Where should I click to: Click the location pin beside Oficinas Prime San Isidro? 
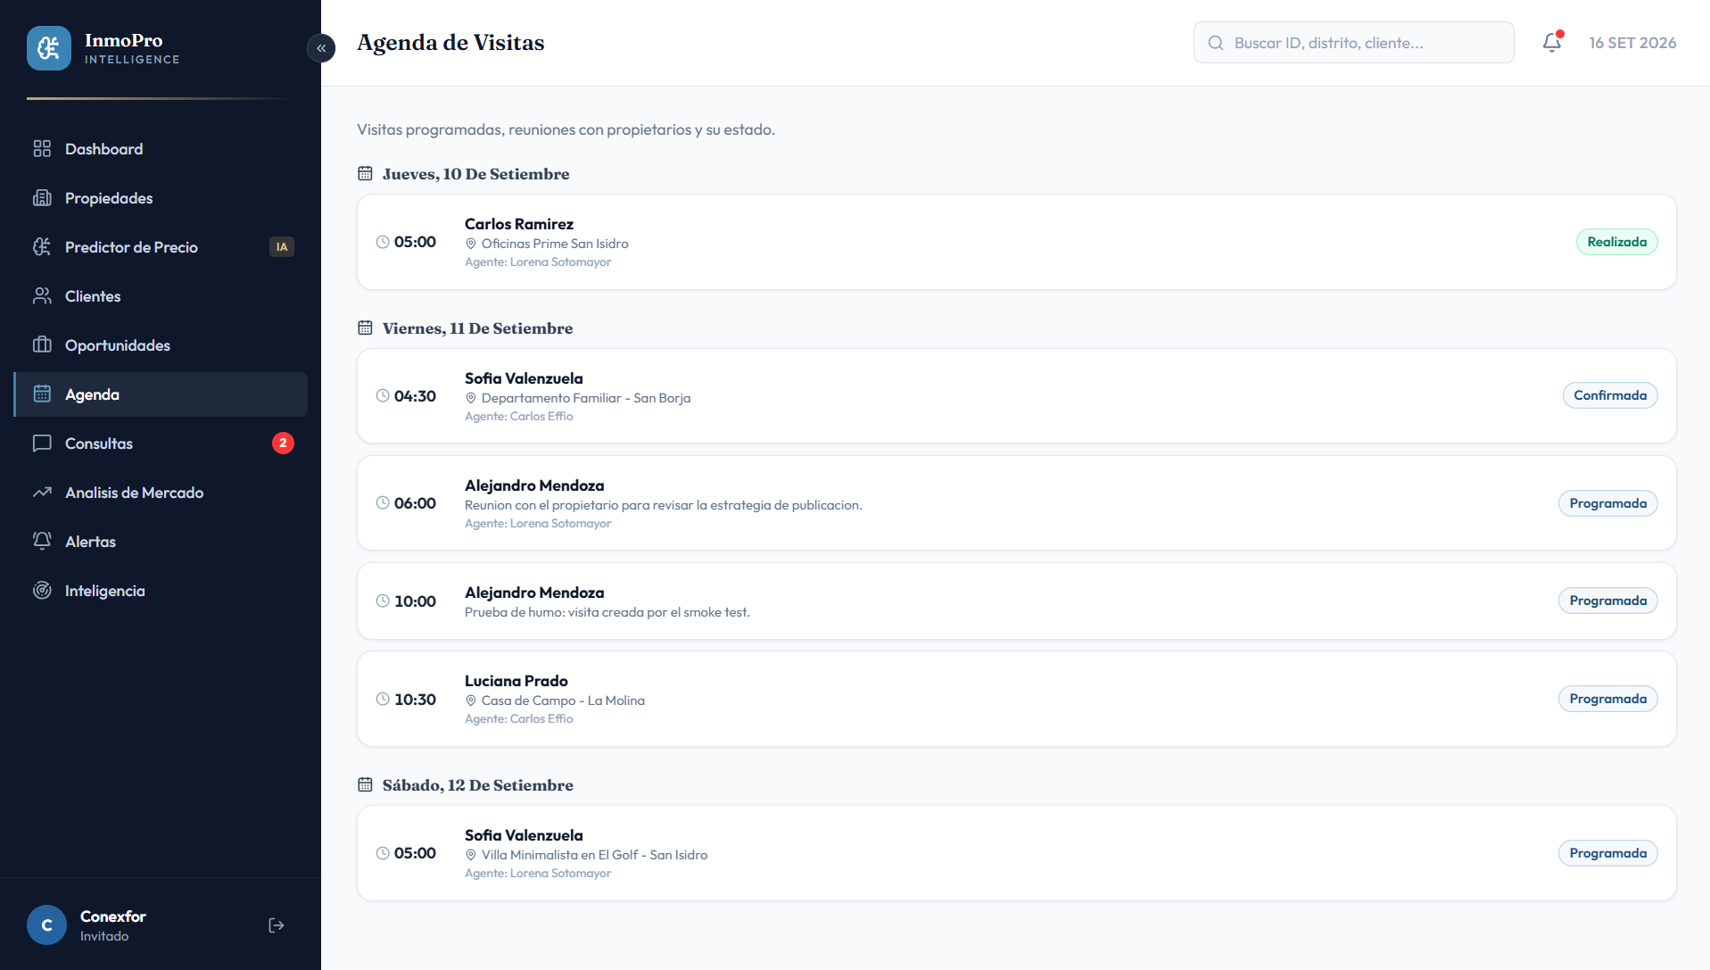coord(471,244)
